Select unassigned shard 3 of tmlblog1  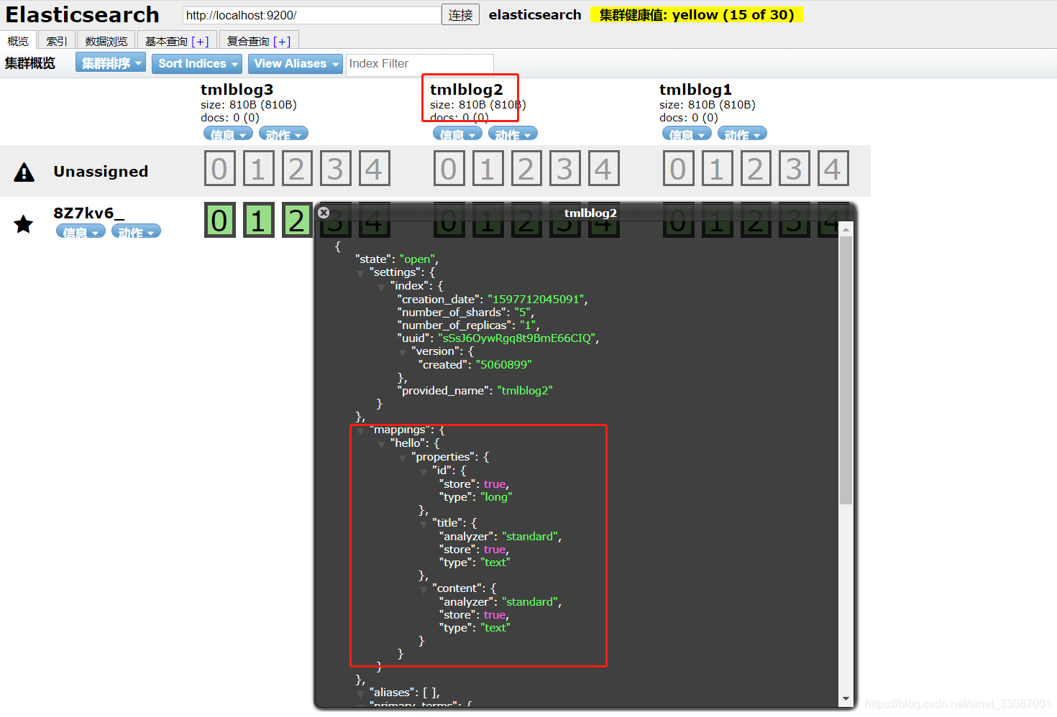point(794,169)
